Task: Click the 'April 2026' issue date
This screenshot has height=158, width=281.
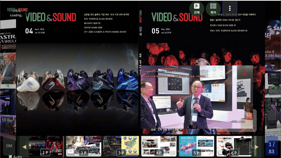Action: pyautogui.click(x=39, y=29)
